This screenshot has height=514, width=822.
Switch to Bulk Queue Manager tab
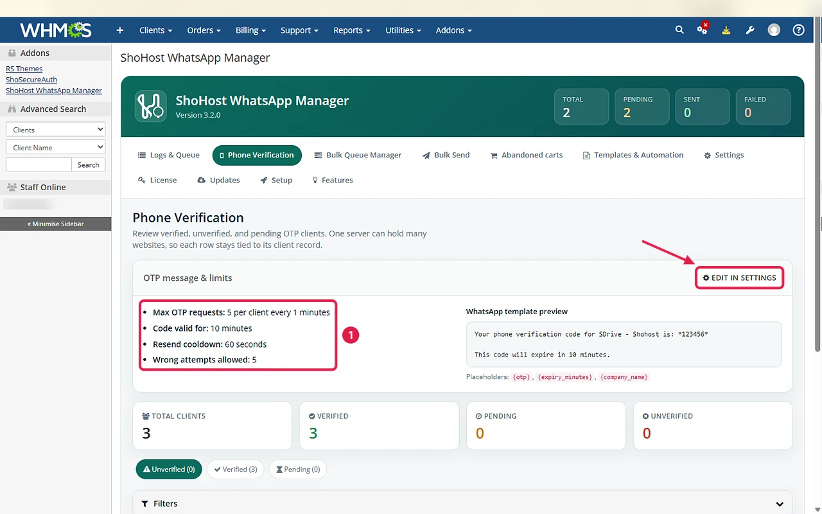click(x=358, y=155)
